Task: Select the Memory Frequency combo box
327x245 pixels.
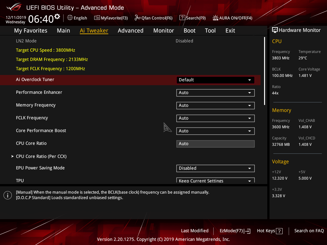Action: tap(215, 105)
